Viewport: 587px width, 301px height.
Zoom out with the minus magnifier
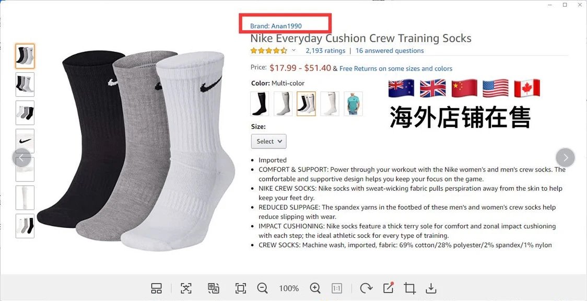(263, 288)
